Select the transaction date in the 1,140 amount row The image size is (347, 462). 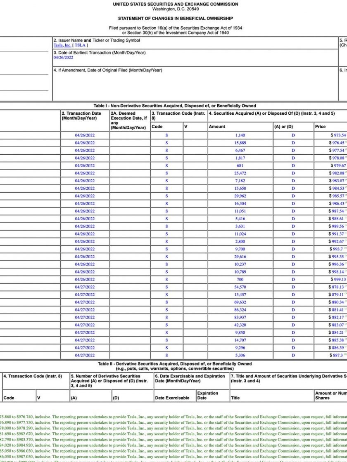(85, 135)
